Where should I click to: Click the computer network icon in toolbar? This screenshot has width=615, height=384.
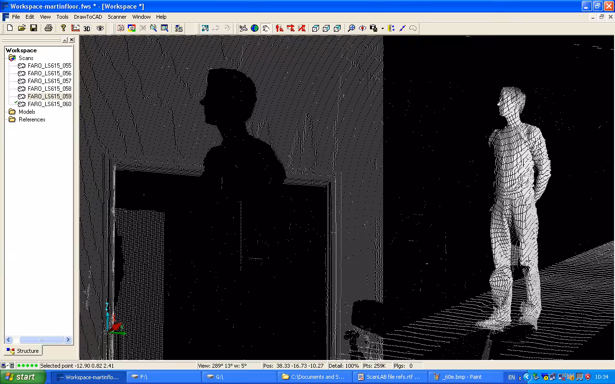coord(179,28)
